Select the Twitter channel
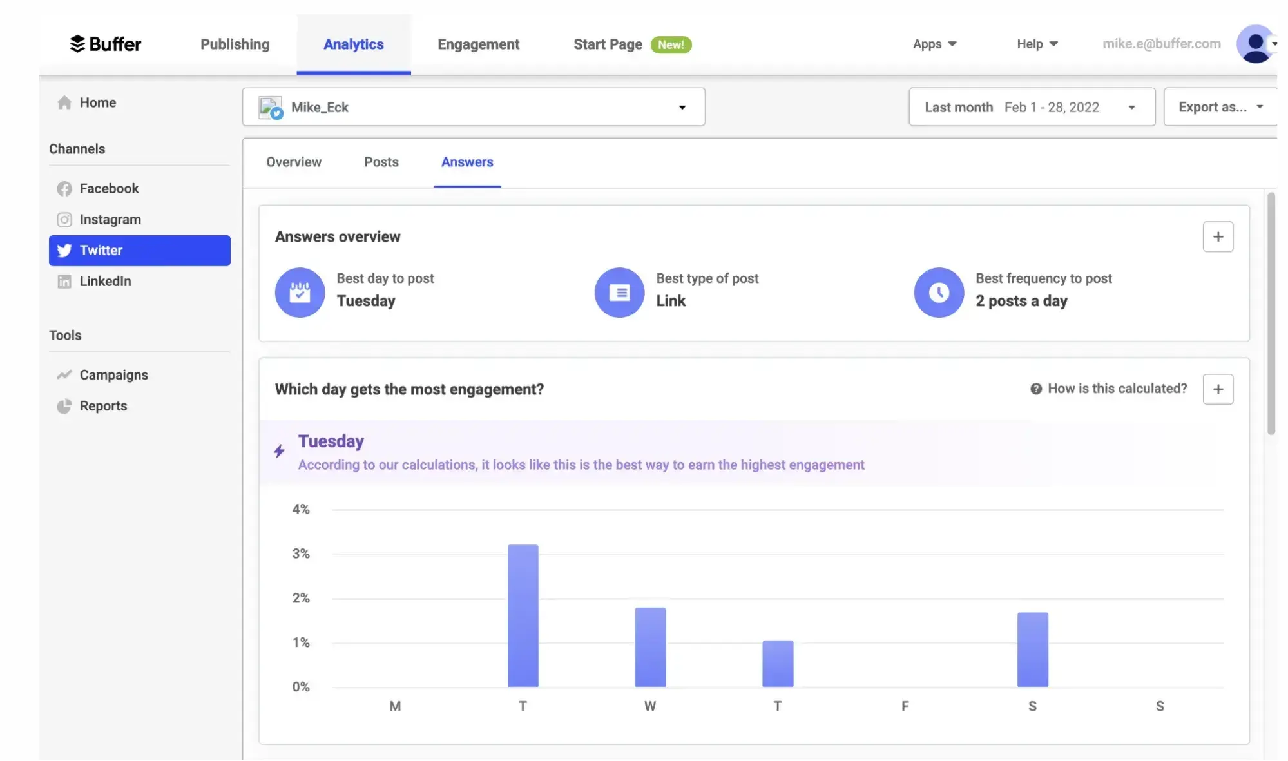The image size is (1288, 761). coord(101,251)
